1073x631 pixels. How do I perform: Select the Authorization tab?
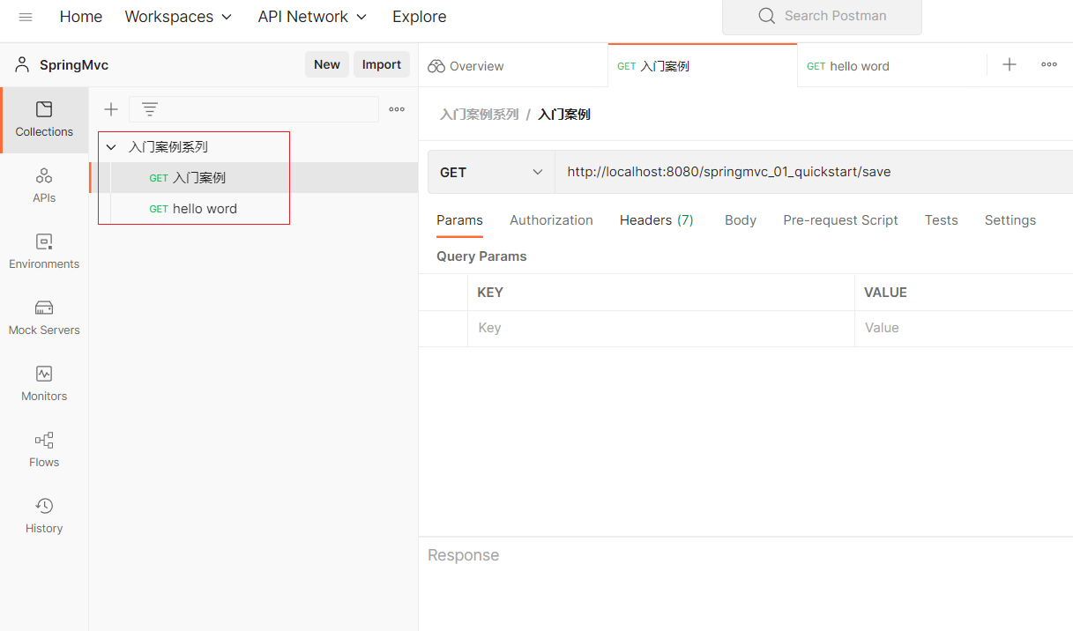click(x=551, y=220)
